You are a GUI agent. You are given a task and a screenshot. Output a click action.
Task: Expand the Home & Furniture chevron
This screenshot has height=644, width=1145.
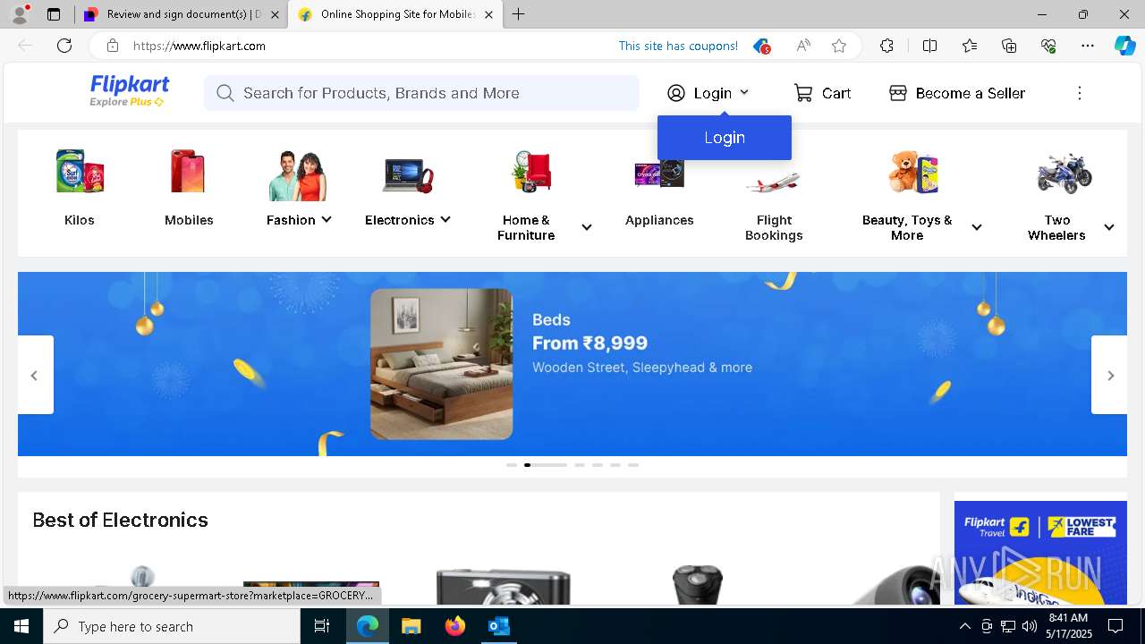[x=587, y=227]
